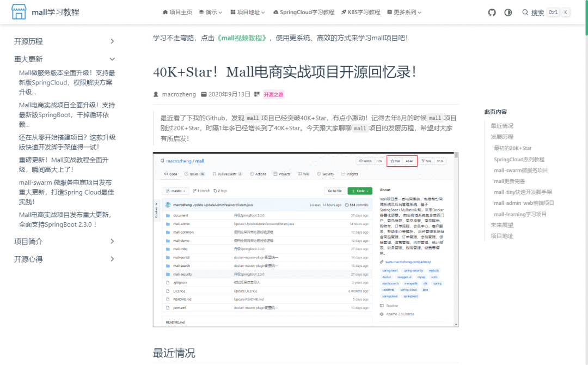Click the mall学习教程 site title
This screenshot has width=588, height=365.
(56, 13)
